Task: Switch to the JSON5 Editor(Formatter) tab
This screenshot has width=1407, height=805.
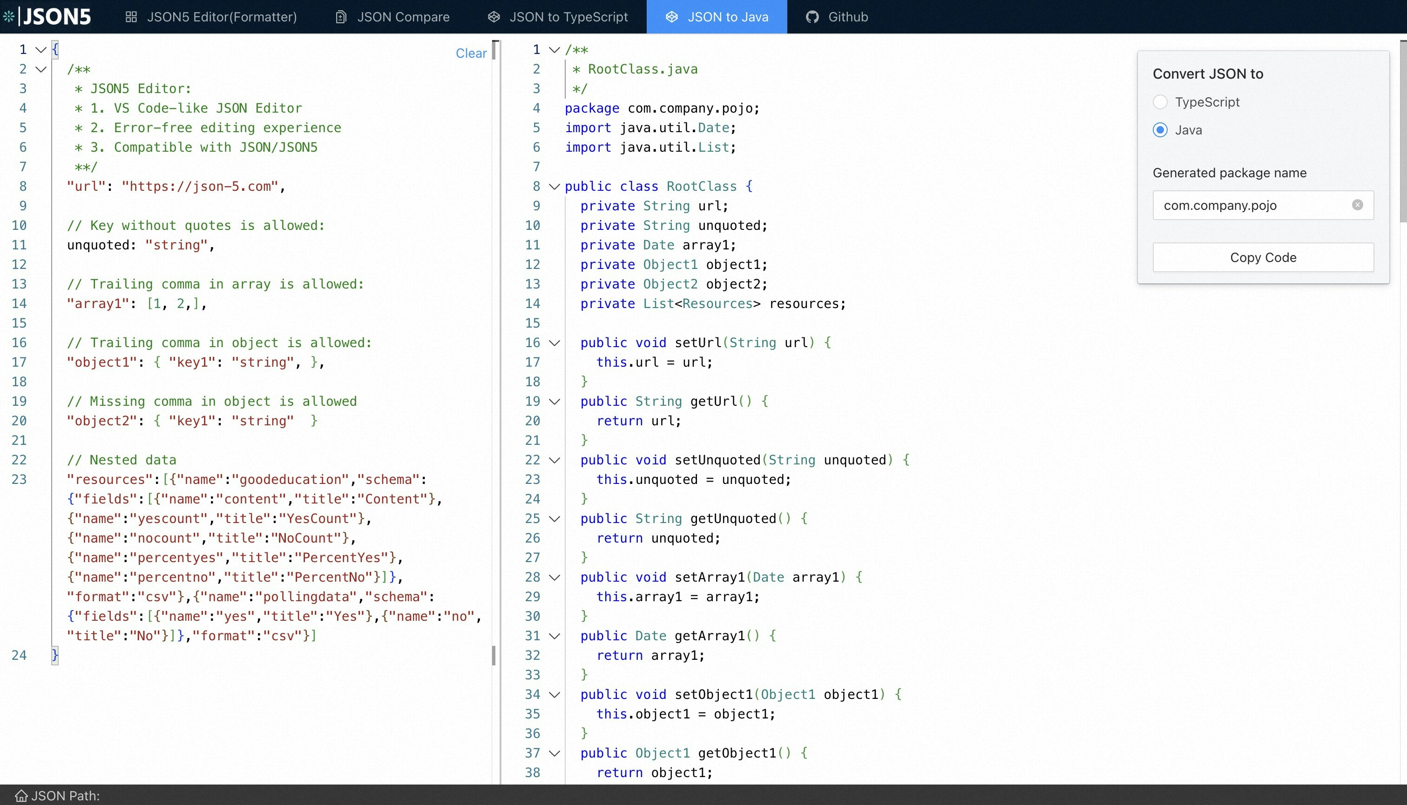Action: 221,17
